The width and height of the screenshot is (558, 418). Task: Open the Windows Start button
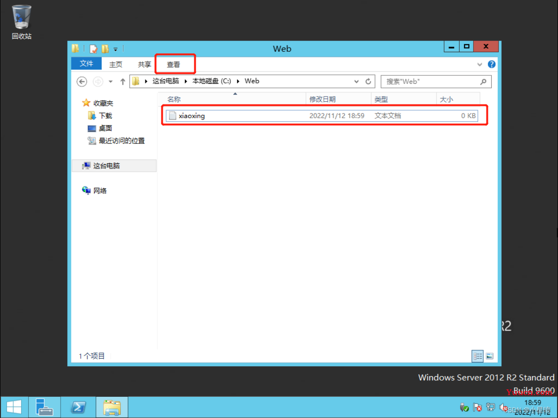tap(14, 407)
